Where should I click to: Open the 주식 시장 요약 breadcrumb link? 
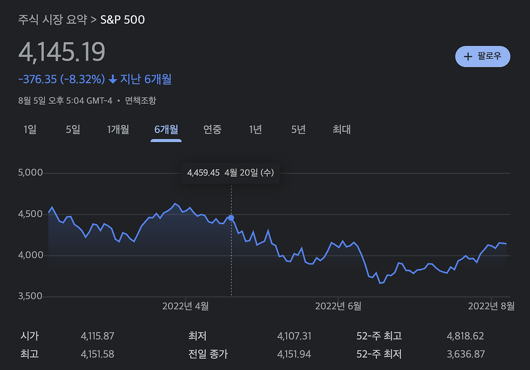(x=53, y=19)
